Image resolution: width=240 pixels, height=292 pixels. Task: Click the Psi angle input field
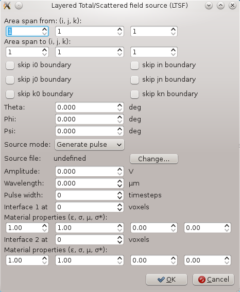(90, 131)
